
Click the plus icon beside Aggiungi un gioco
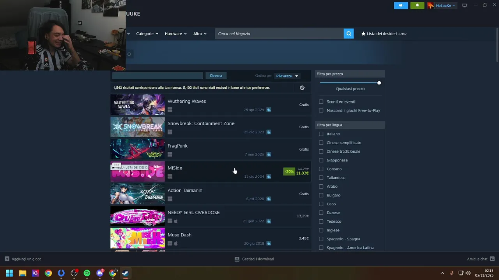tap(7, 259)
